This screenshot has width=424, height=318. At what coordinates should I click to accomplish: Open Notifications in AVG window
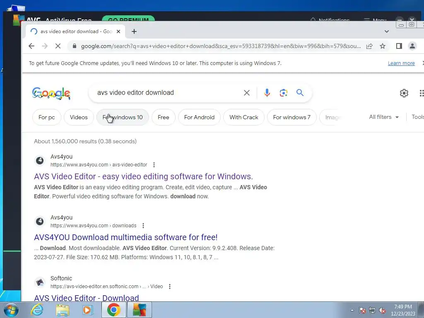tap(330, 20)
